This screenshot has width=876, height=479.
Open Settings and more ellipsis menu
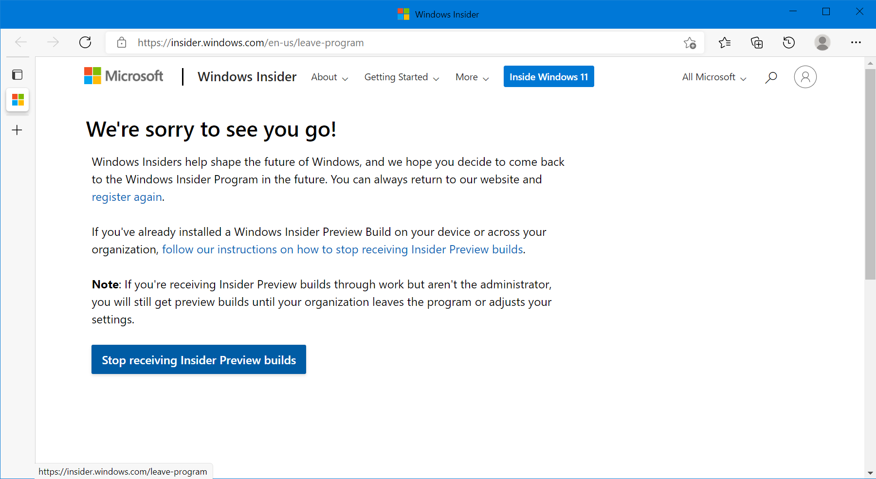(x=856, y=43)
